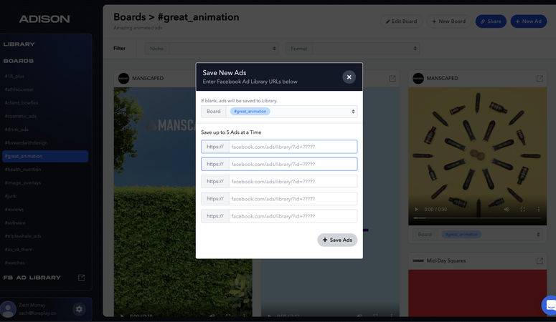Play the bottles video ad
Viewport: 556px width, 322px height.
(x=416, y=210)
